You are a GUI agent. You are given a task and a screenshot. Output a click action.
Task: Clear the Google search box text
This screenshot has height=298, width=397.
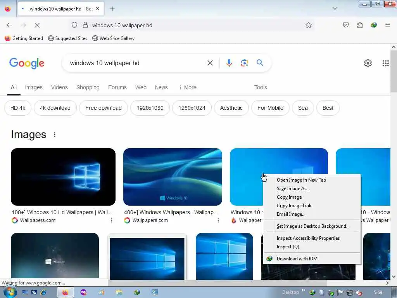(x=210, y=63)
